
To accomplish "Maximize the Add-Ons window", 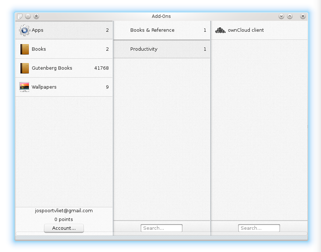I will click(x=290, y=16).
